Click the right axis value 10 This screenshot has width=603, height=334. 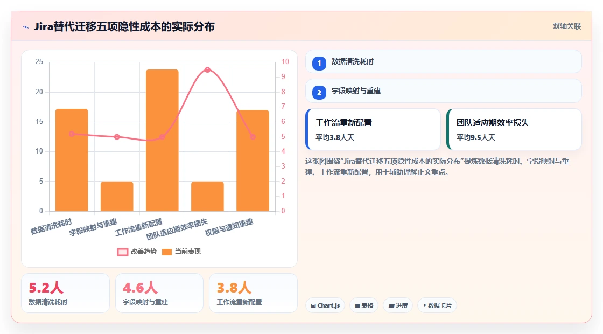[x=285, y=61]
